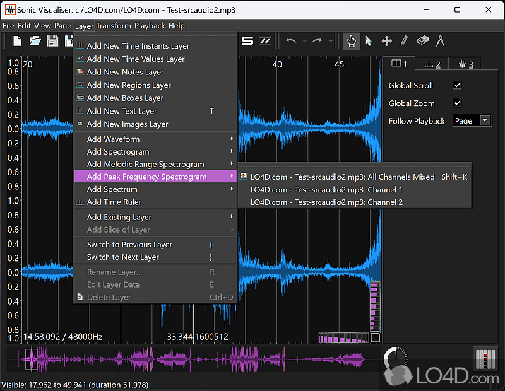This screenshot has height=391, width=505.
Task: Click the align-views icon next to Solo
Action: click(265, 41)
